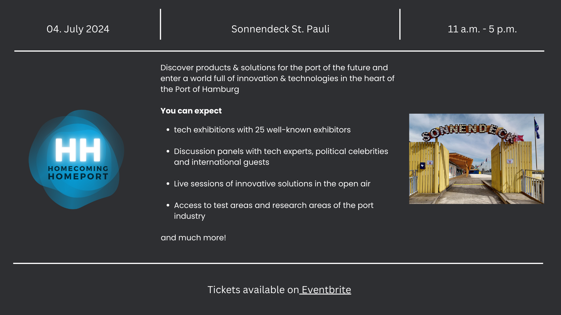
Task: Select the vertical divider before the time
Action: pos(400,24)
